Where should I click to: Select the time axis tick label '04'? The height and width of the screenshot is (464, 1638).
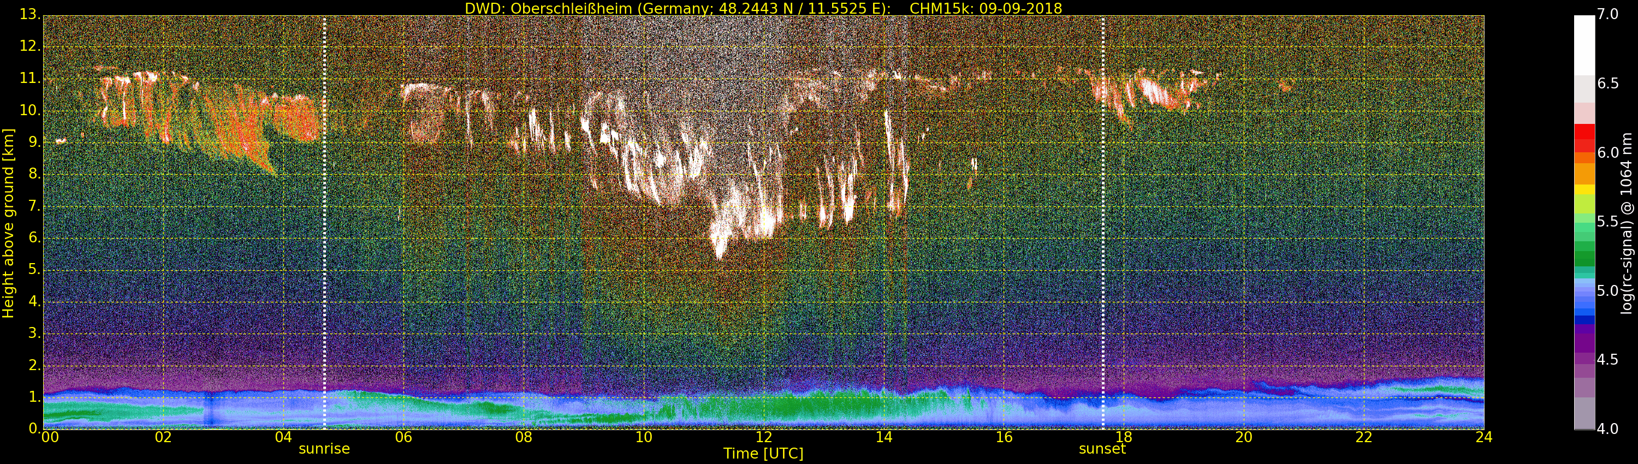pyautogui.click(x=283, y=437)
